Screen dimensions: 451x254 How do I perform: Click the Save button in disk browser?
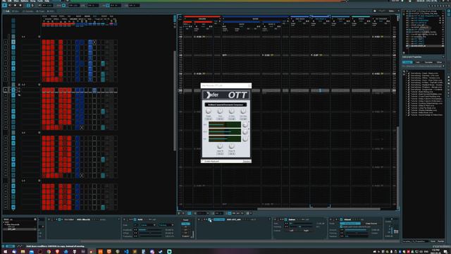click(x=433, y=241)
